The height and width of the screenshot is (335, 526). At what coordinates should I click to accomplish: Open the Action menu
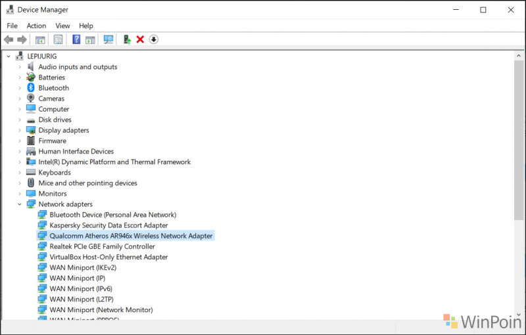(x=36, y=26)
